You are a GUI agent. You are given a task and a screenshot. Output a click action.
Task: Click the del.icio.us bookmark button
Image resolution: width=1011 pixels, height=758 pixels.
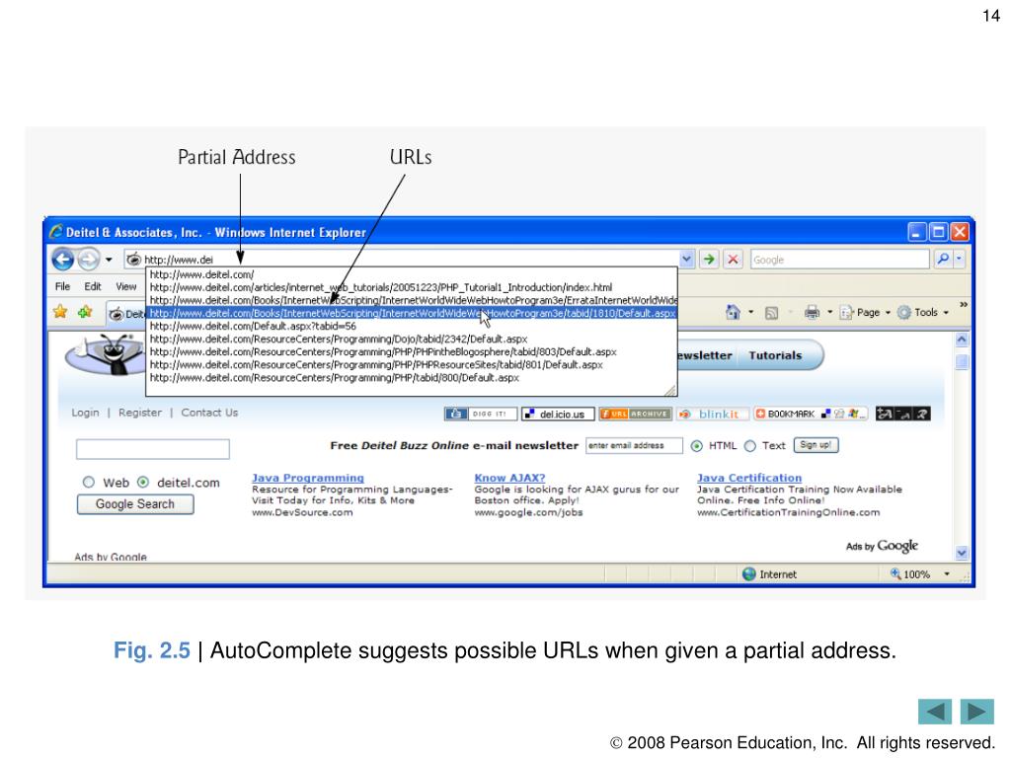coord(558,414)
